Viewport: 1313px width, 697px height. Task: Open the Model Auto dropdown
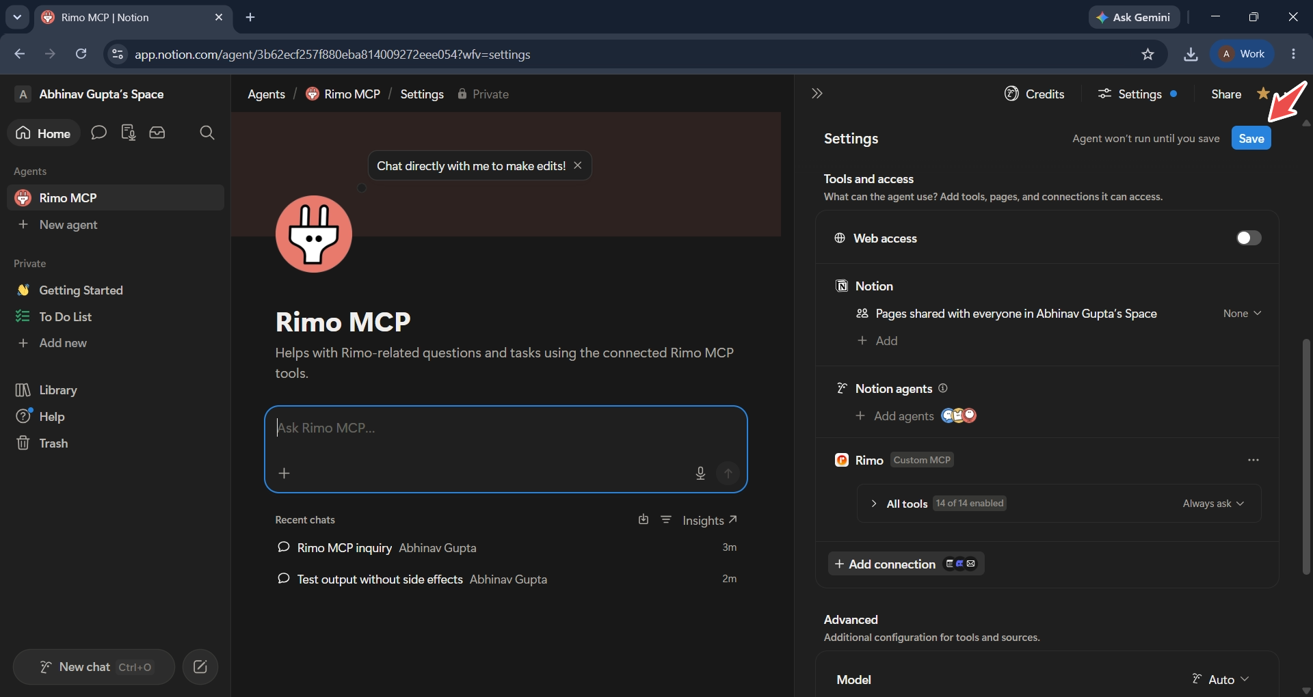1221,679
